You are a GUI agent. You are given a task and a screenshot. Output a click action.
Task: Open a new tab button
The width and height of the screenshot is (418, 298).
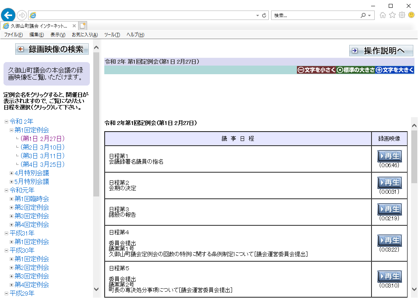coord(83,26)
